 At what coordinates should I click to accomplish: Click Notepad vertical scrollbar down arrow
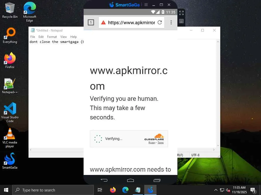(x=218, y=145)
